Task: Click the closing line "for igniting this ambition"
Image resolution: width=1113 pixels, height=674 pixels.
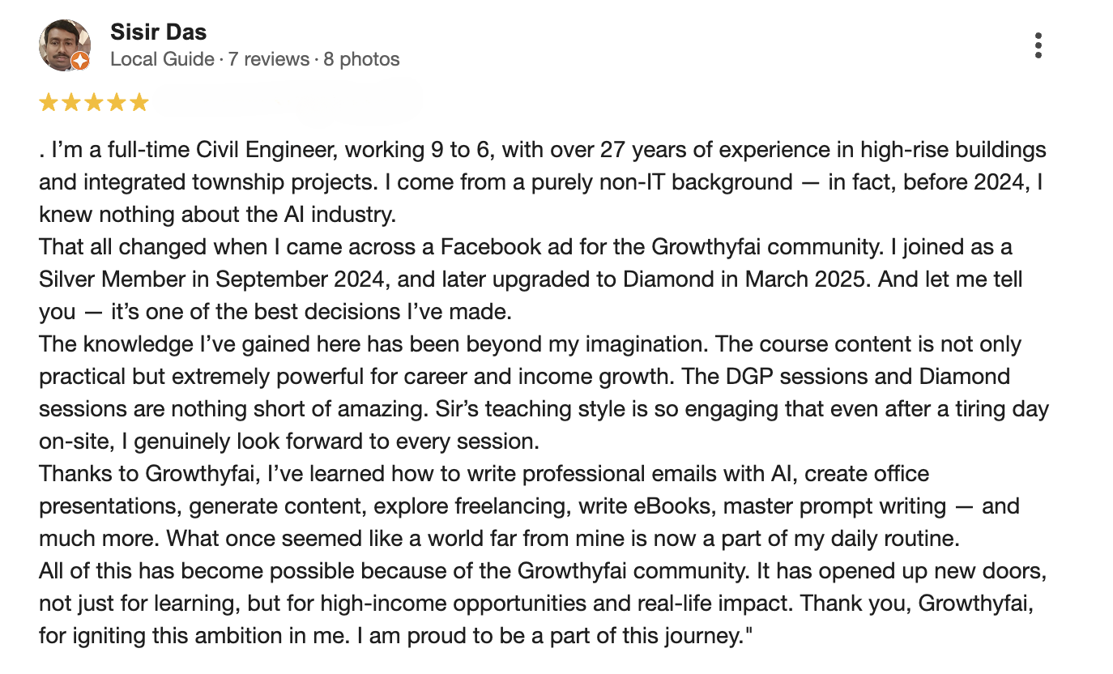Action: [395, 636]
